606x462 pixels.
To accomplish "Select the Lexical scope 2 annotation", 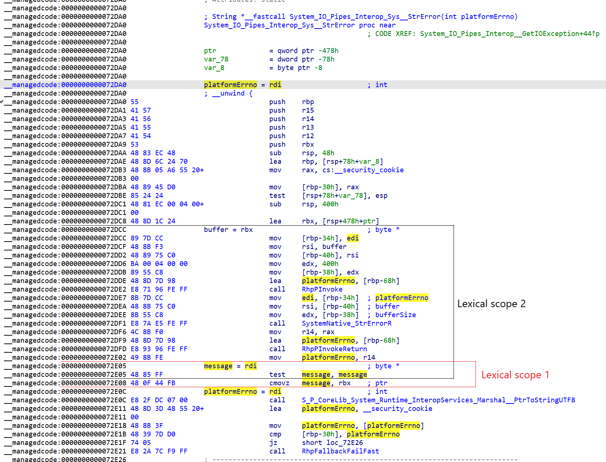I will [491, 303].
